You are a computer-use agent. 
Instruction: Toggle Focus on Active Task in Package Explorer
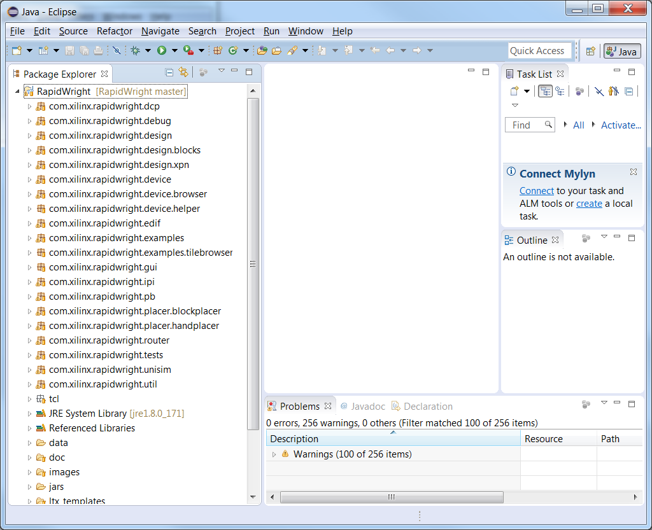(203, 73)
